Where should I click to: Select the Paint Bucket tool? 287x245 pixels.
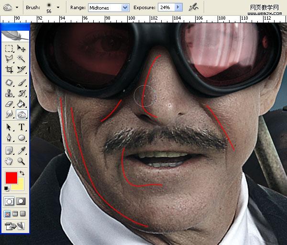click(x=22, y=104)
